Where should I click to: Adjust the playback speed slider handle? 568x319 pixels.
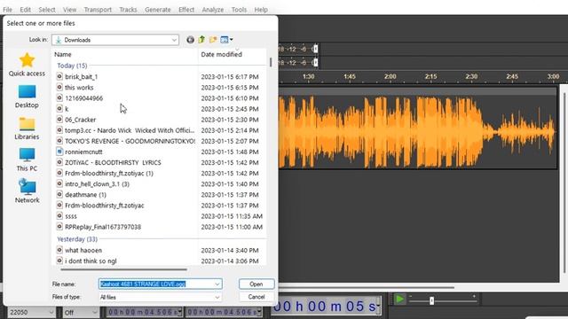click(431, 300)
